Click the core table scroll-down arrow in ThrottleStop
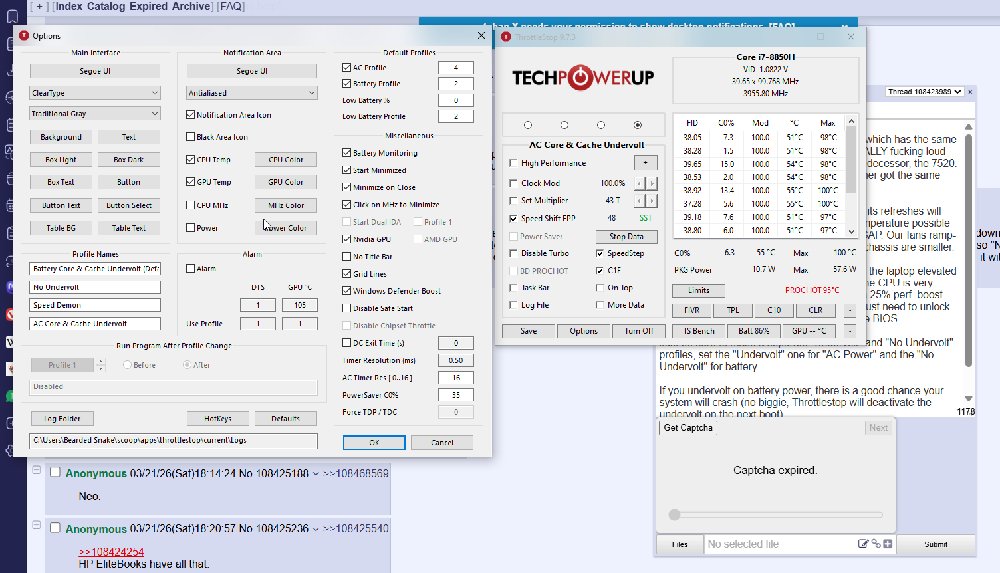The height and width of the screenshot is (573, 1000). pos(851,231)
